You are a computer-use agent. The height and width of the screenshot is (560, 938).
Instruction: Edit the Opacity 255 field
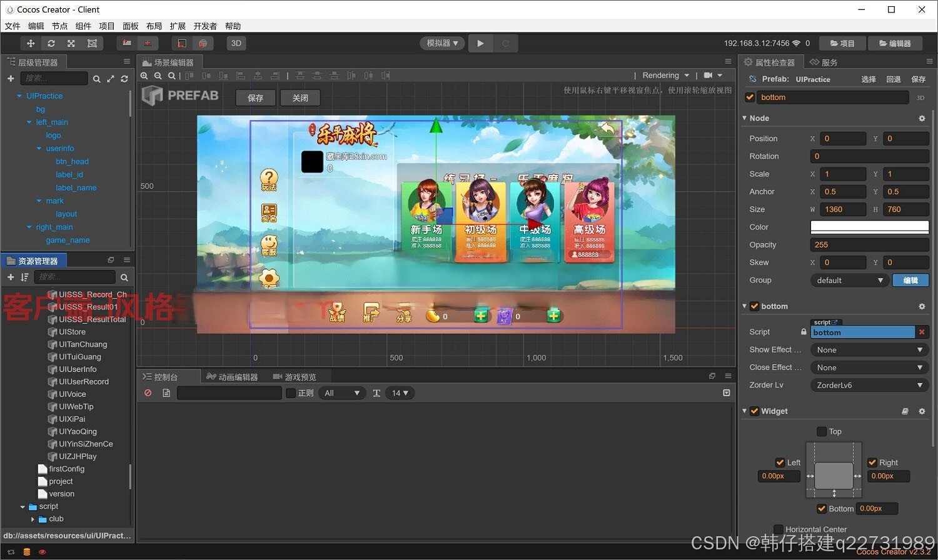869,245
